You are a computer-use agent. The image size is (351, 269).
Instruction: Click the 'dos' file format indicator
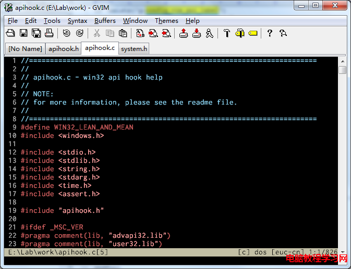point(260,252)
